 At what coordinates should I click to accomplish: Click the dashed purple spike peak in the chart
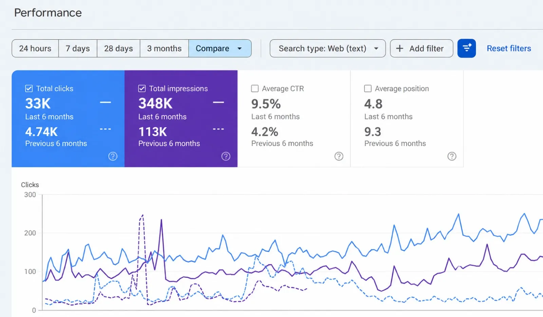pos(142,215)
